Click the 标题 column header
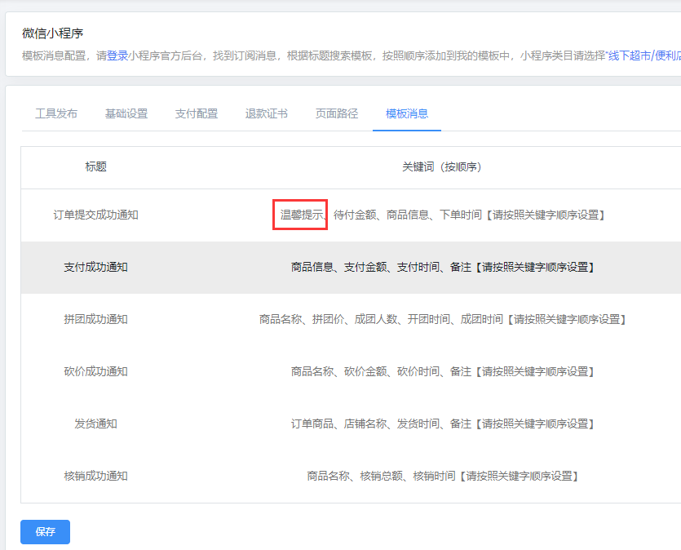The width and height of the screenshot is (681, 550). click(96, 166)
